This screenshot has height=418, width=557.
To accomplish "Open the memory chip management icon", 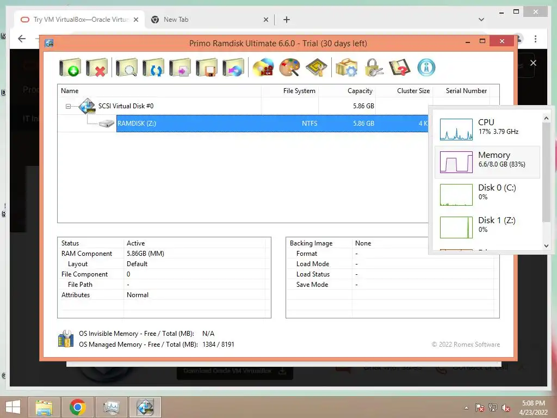I will 316,67.
